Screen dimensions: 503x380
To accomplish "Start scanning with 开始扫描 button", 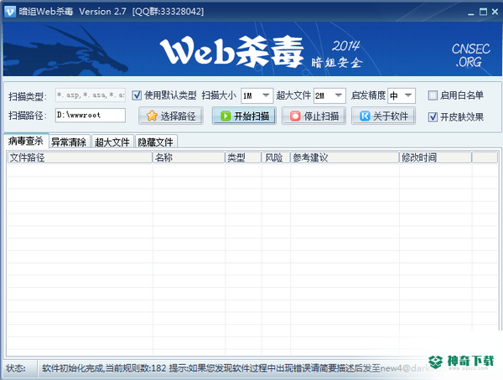I will [x=244, y=116].
